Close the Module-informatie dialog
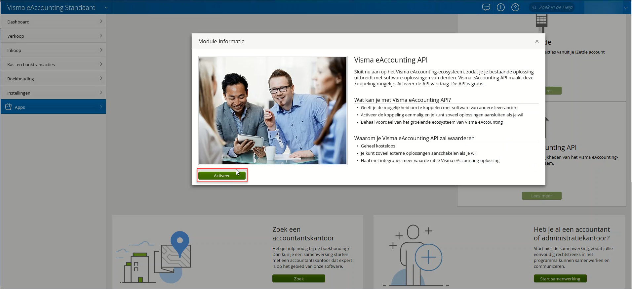Viewport: 632px width, 289px height. [x=537, y=41]
